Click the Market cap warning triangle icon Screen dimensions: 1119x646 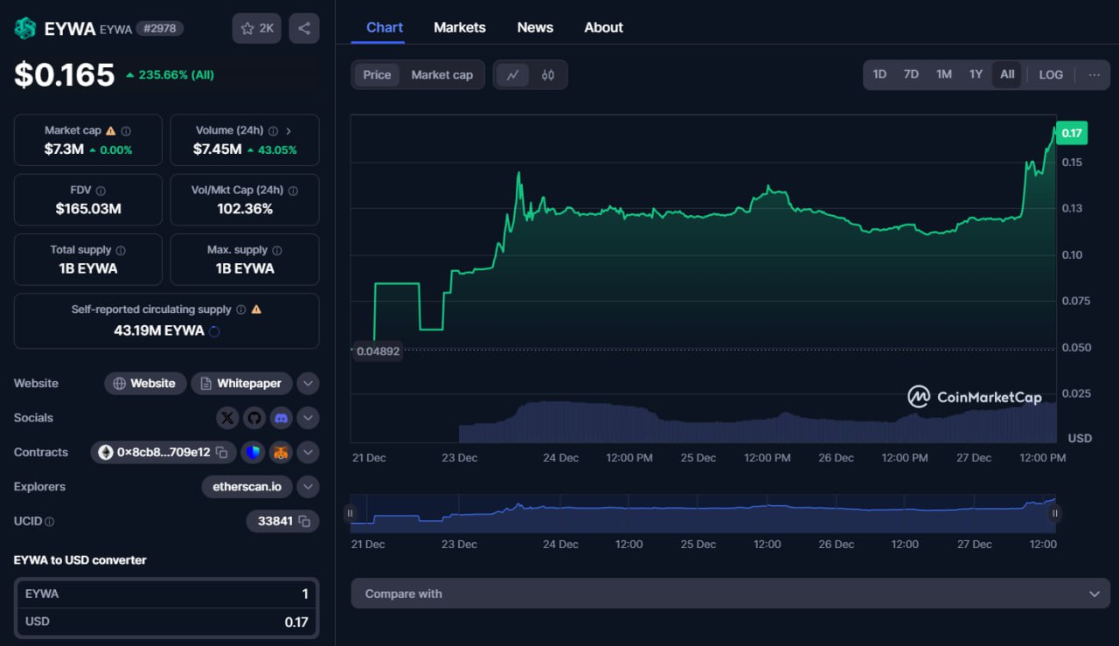pyautogui.click(x=110, y=131)
